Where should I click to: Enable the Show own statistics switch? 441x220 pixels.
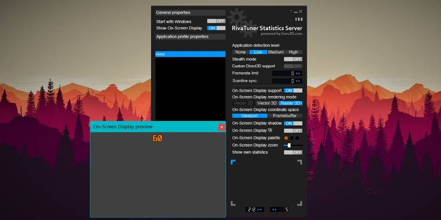point(293,152)
